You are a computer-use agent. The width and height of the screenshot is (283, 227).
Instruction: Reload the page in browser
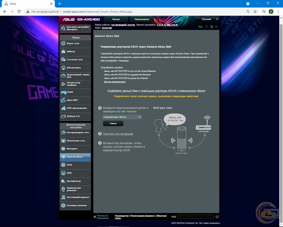tap(19, 12)
